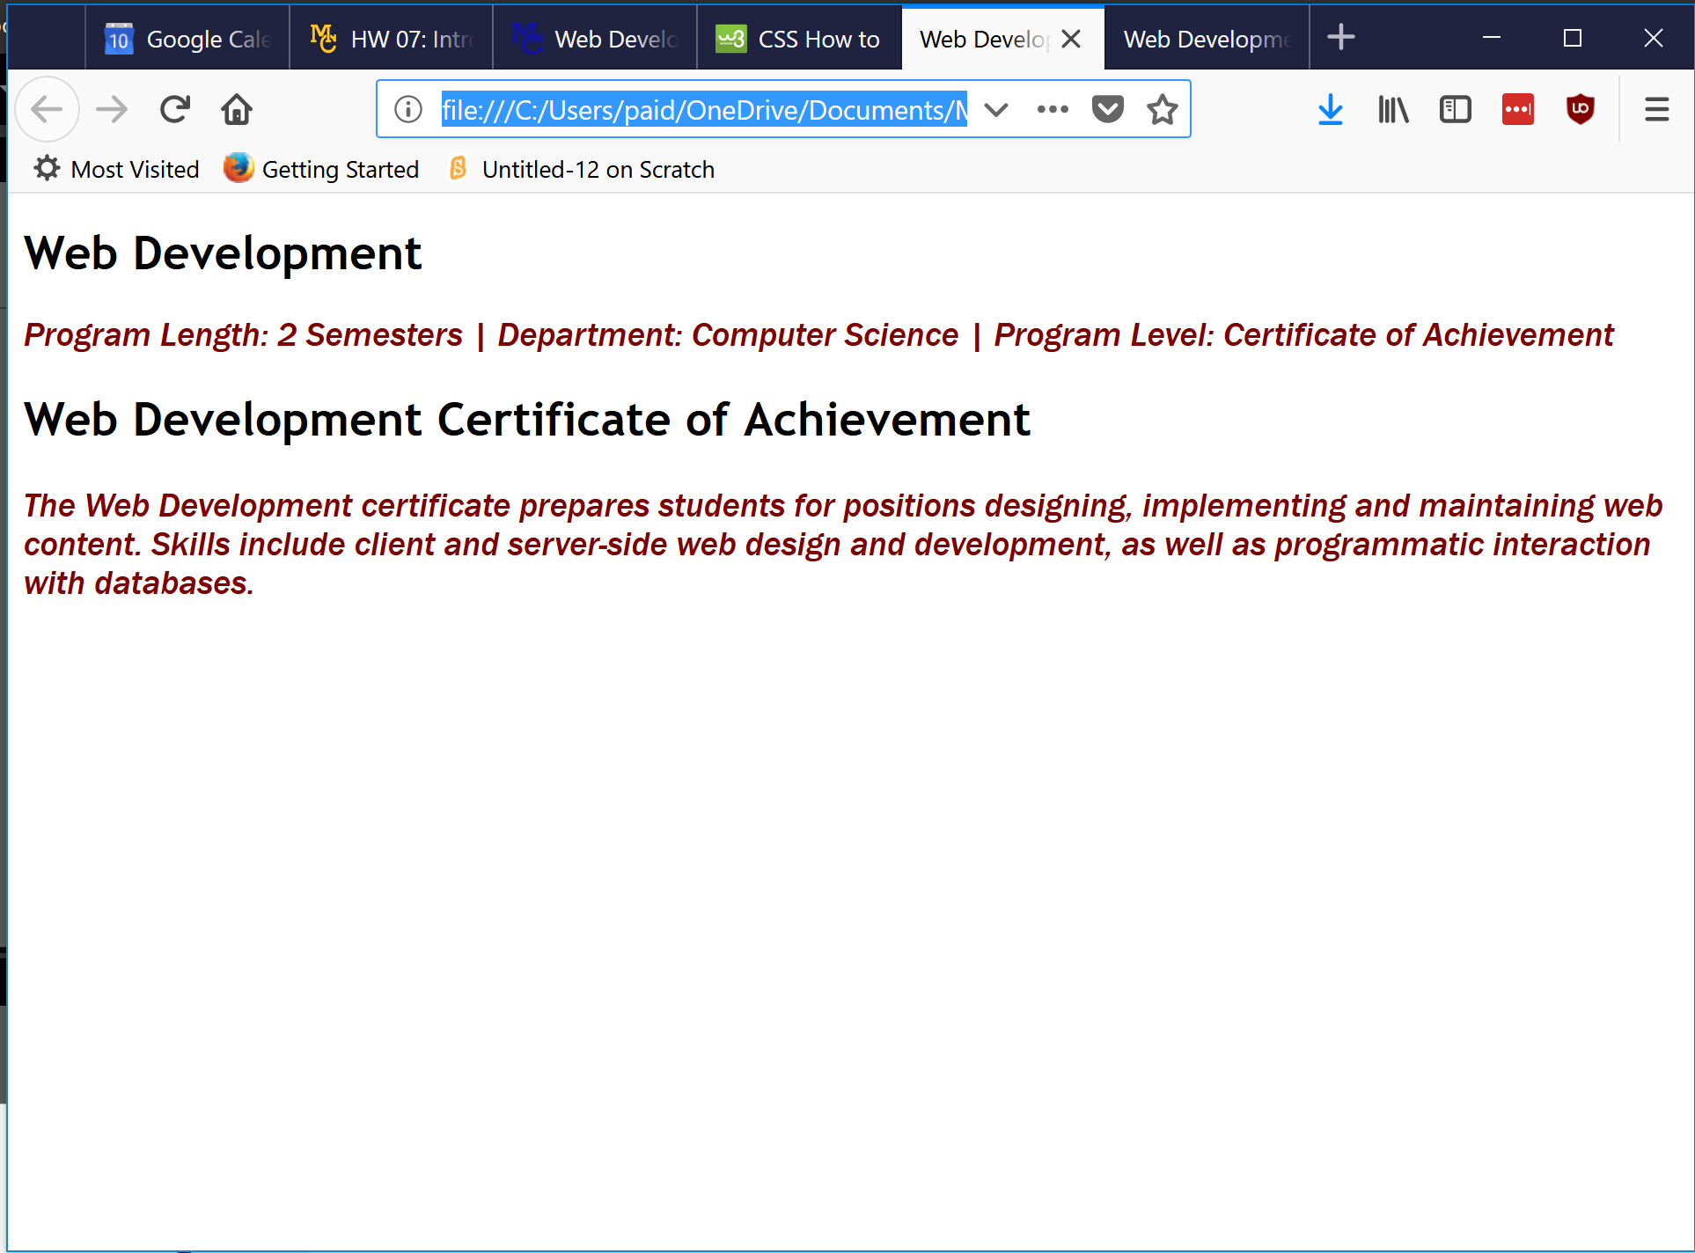Open the Page Actions menu
This screenshot has height=1253, width=1695.
pyautogui.click(x=1052, y=109)
